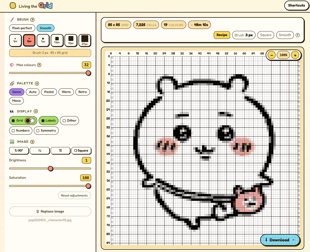Turn on Numbers display
The width and height of the screenshot is (310, 252).
coord(21,131)
